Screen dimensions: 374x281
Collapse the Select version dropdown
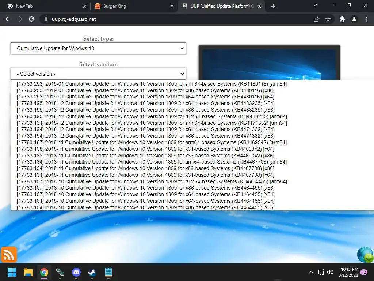98,74
